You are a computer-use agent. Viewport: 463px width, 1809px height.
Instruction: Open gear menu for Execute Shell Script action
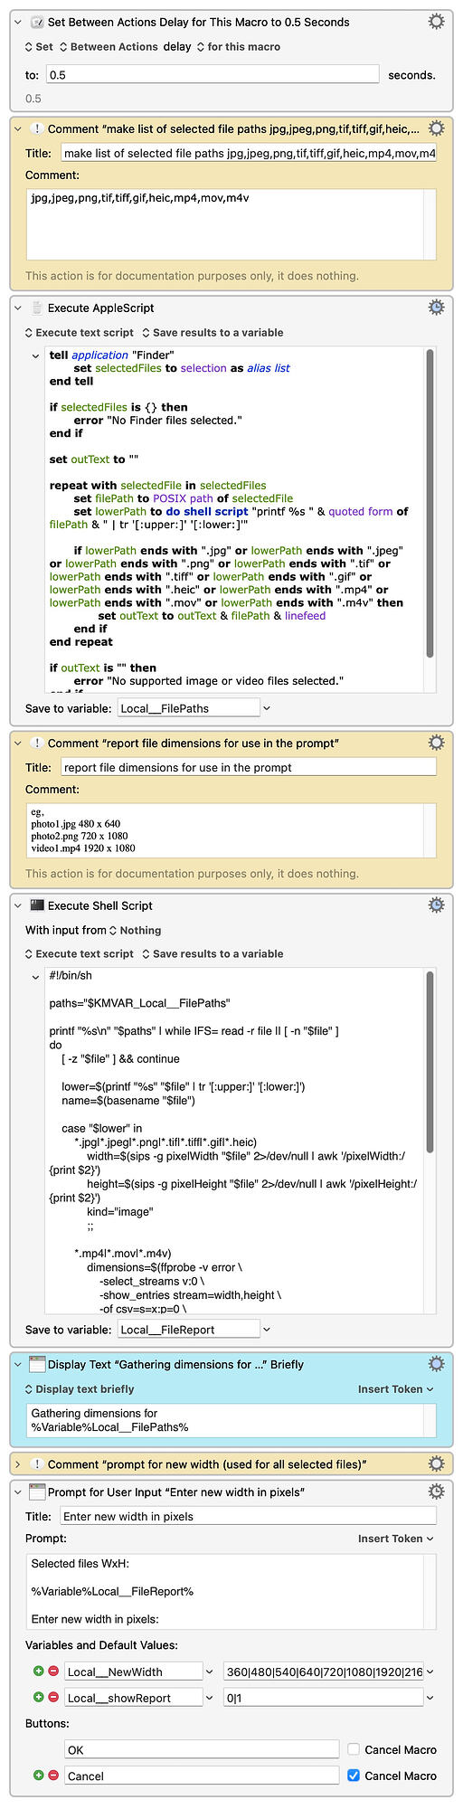point(436,905)
